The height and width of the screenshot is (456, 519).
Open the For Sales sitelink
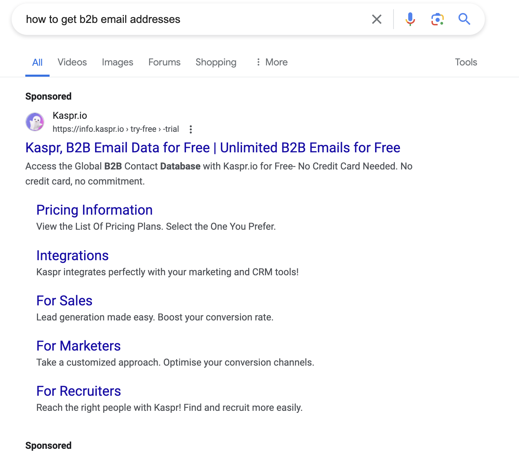click(64, 301)
